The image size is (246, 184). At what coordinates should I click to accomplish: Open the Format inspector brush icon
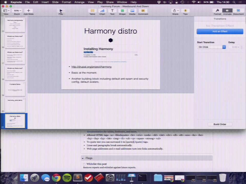(217, 10)
